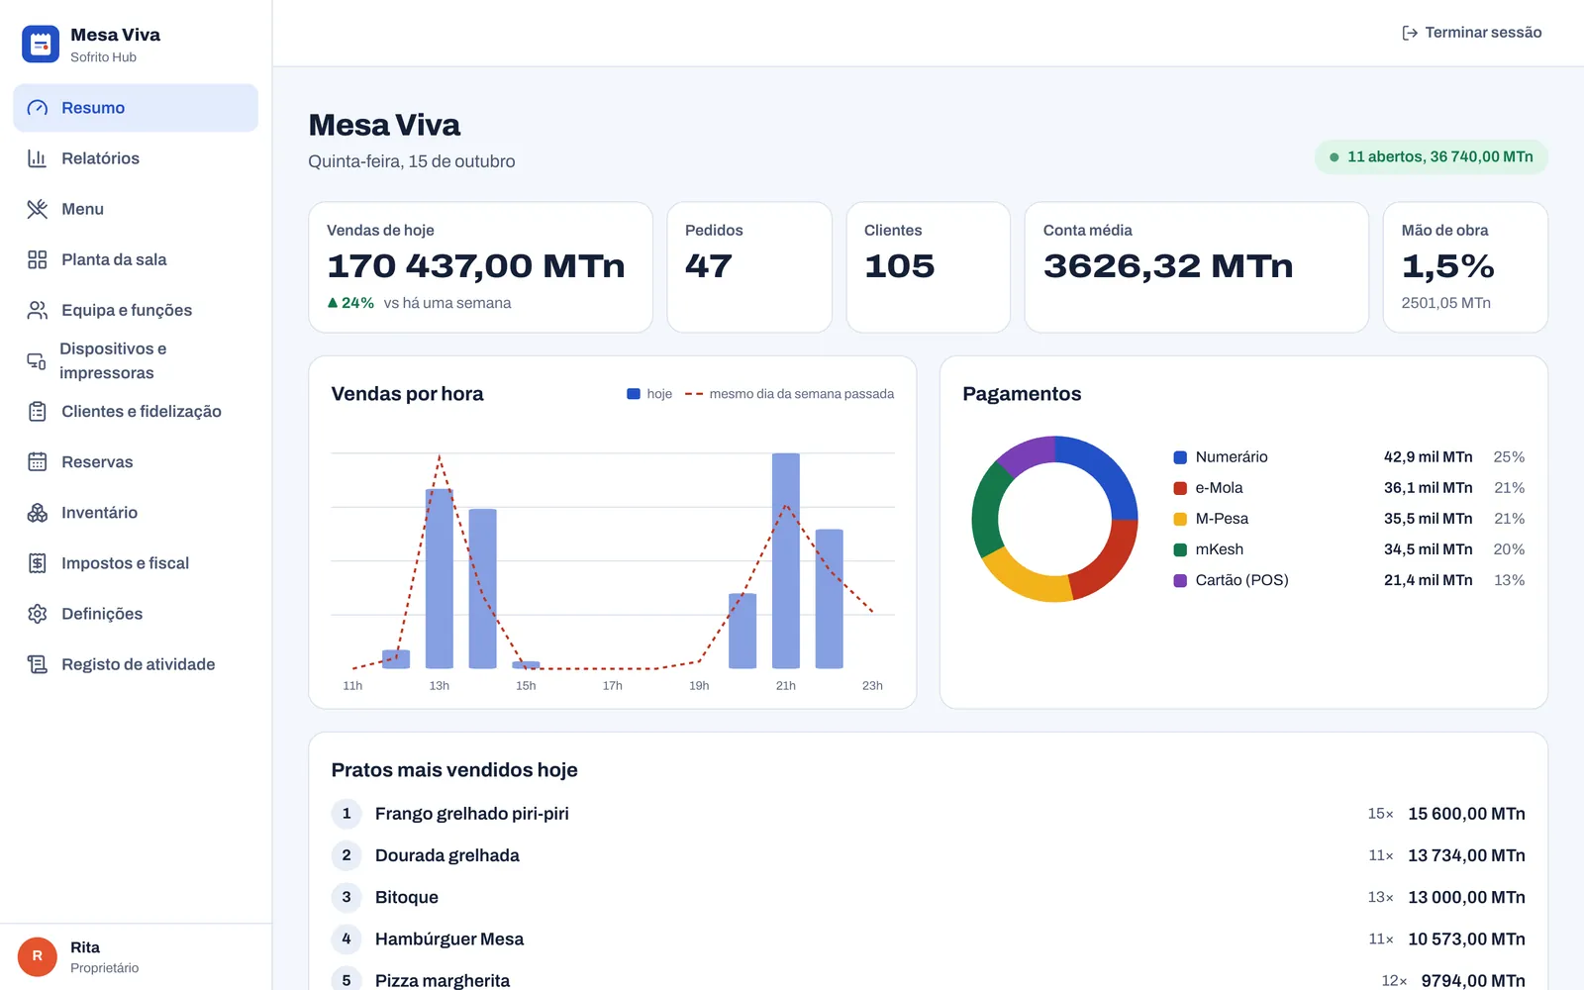Viewport: 1584px width, 990px height.
Task: Click the Clientes e fidelização clipboard icon
Action: pyautogui.click(x=38, y=412)
